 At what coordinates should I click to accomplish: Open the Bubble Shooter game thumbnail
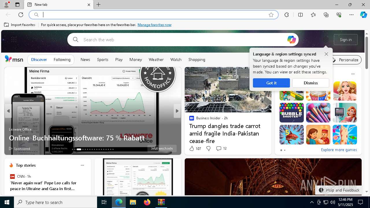click(291, 113)
